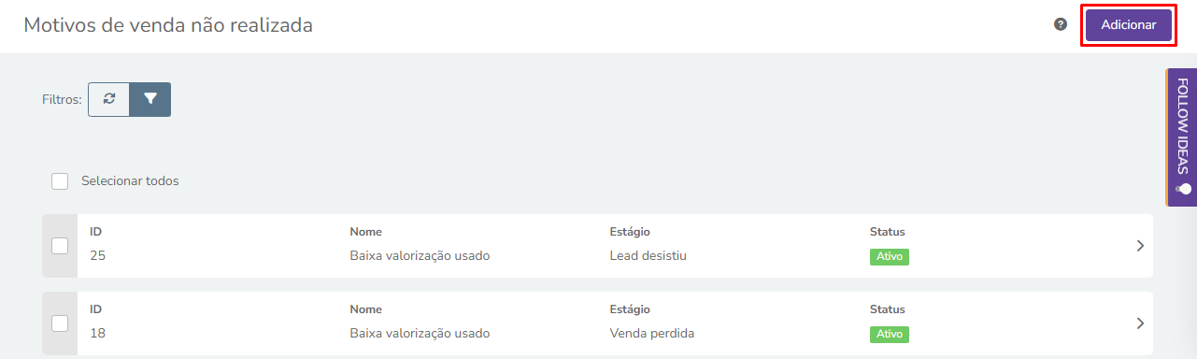Open the help question mark icon

(1061, 24)
